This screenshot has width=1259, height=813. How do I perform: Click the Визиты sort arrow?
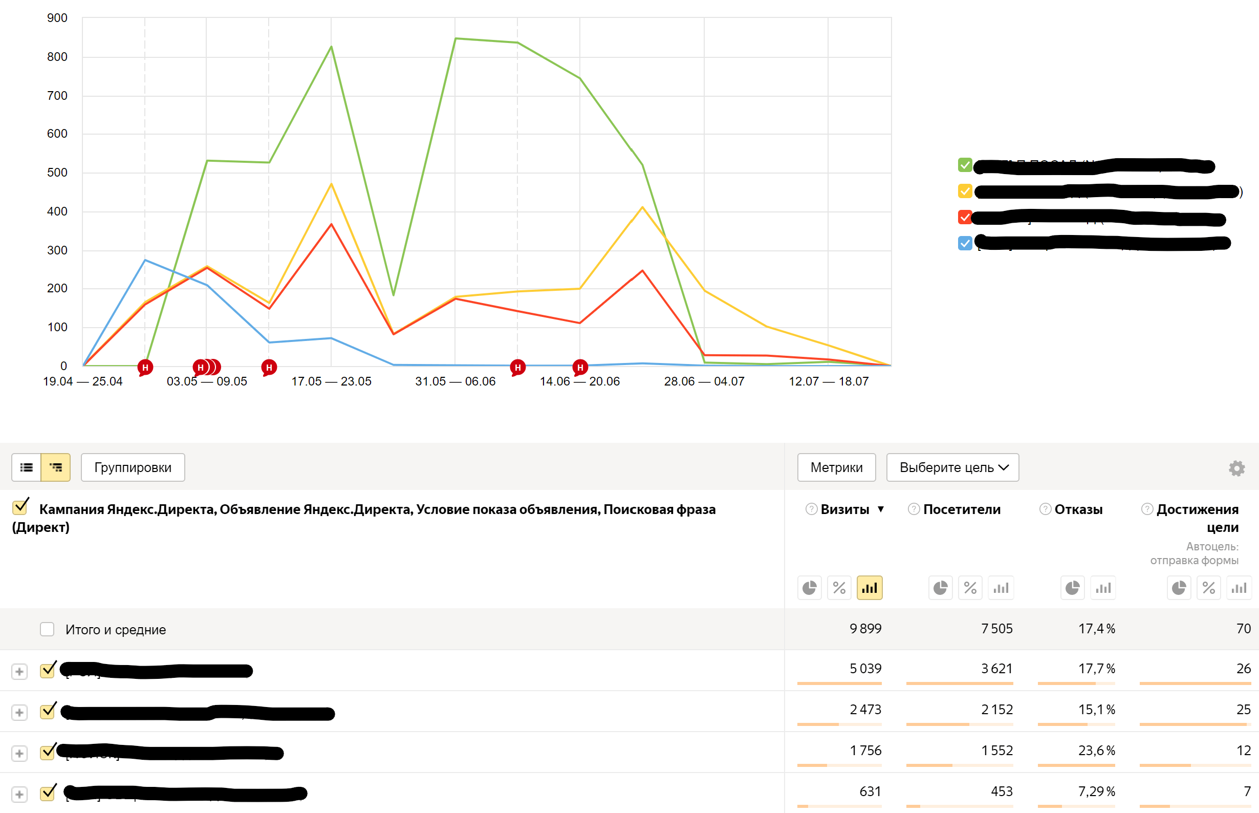[881, 509]
